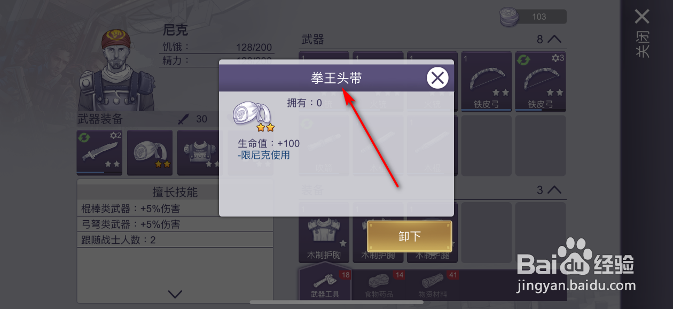The image size is (673, 309).
Task: Open the 武器工具 tab
Action: pos(325,282)
